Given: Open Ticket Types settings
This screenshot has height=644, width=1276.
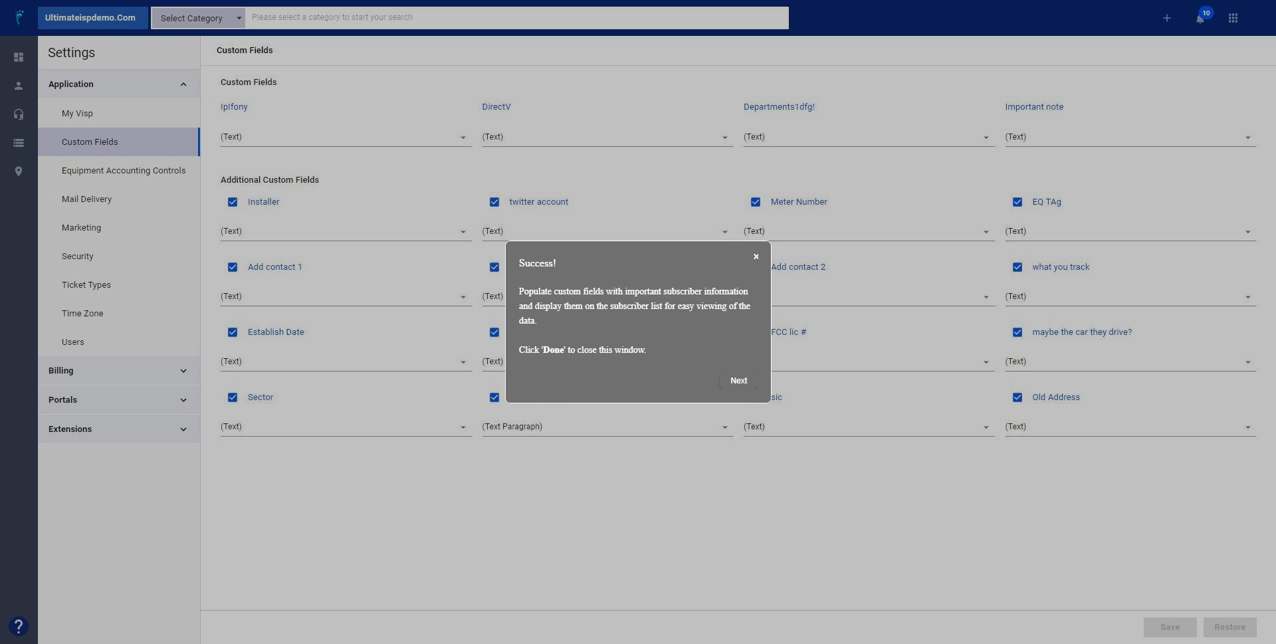Looking at the screenshot, I should [x=118, y=285].
